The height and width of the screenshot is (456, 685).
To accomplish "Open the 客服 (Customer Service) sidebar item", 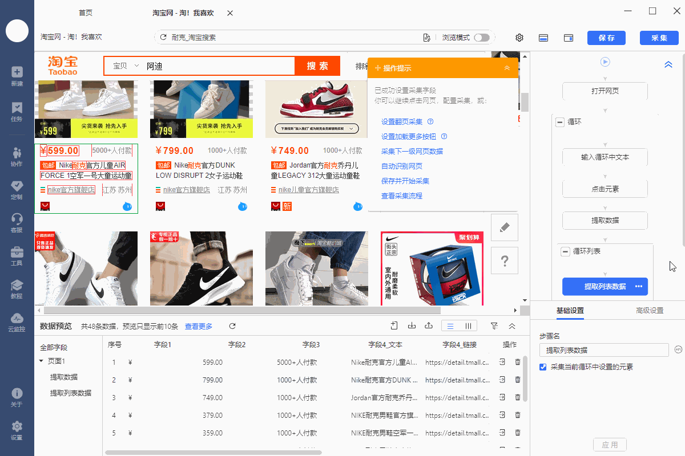I will click(x=17, y=223).
